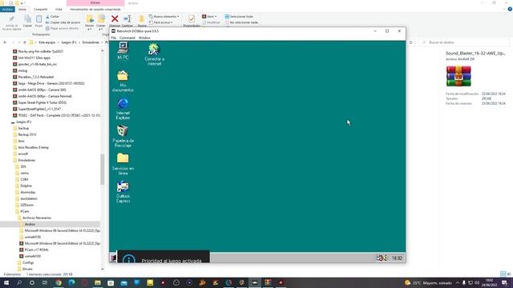The width and height of the screenshot is (513, 288).
Task: Open Herramientas de carpeta comprimida tab
Action: tap(95, 10)
